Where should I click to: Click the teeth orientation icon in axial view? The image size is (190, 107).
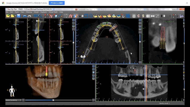83,56
